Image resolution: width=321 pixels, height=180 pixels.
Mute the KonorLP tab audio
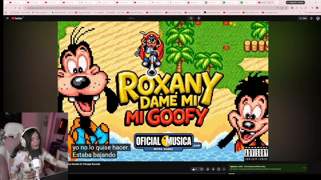(269, 2)
